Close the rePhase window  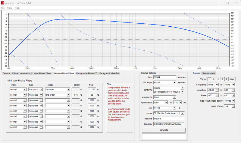(x=236, y=3)
